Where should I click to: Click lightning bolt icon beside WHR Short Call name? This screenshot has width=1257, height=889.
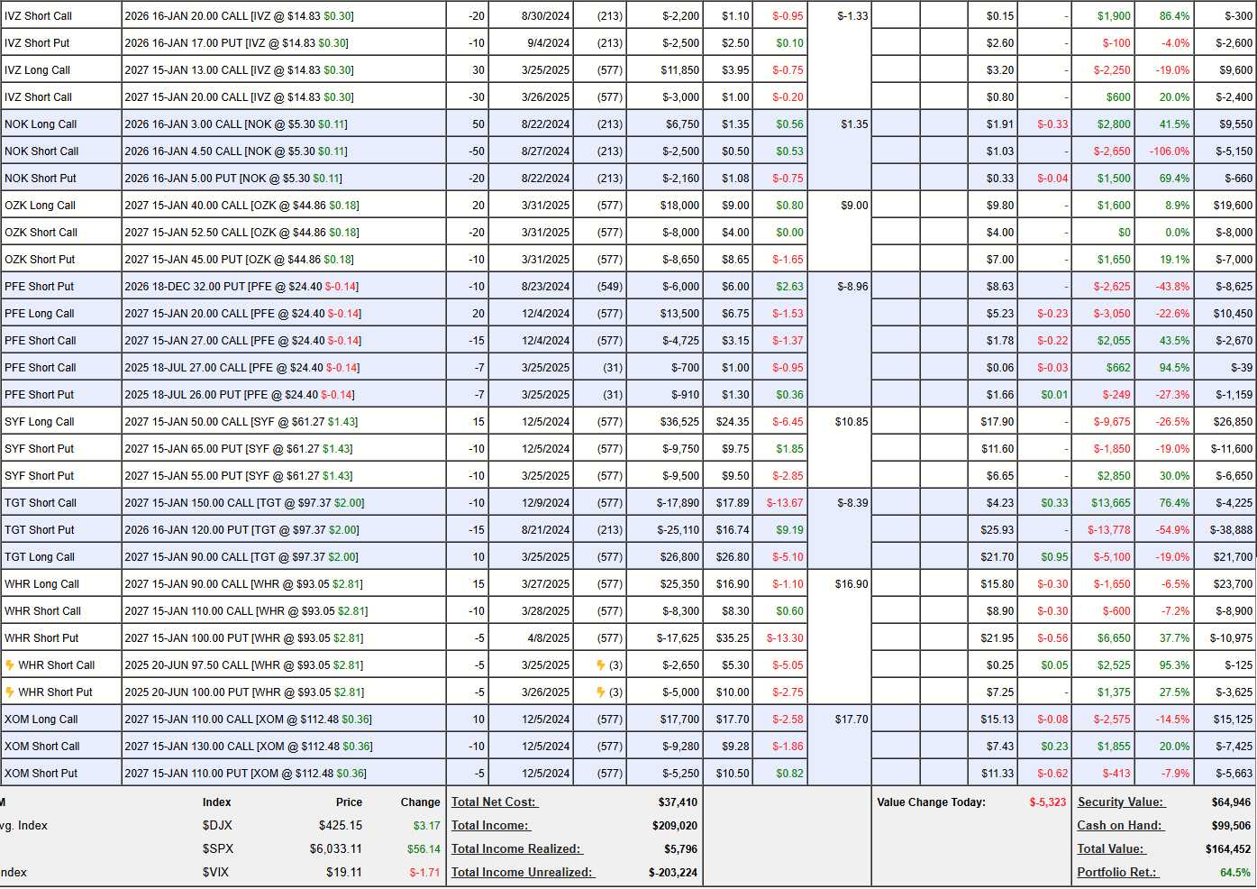pyautogui.click(x=10, y=665)
